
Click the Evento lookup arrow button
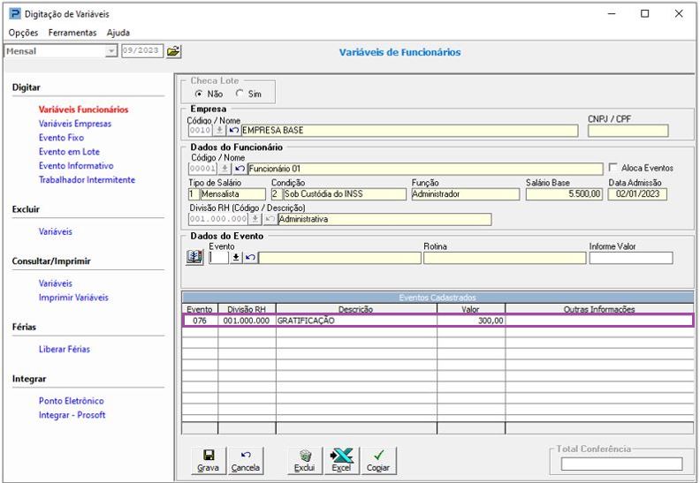point(236,257)
